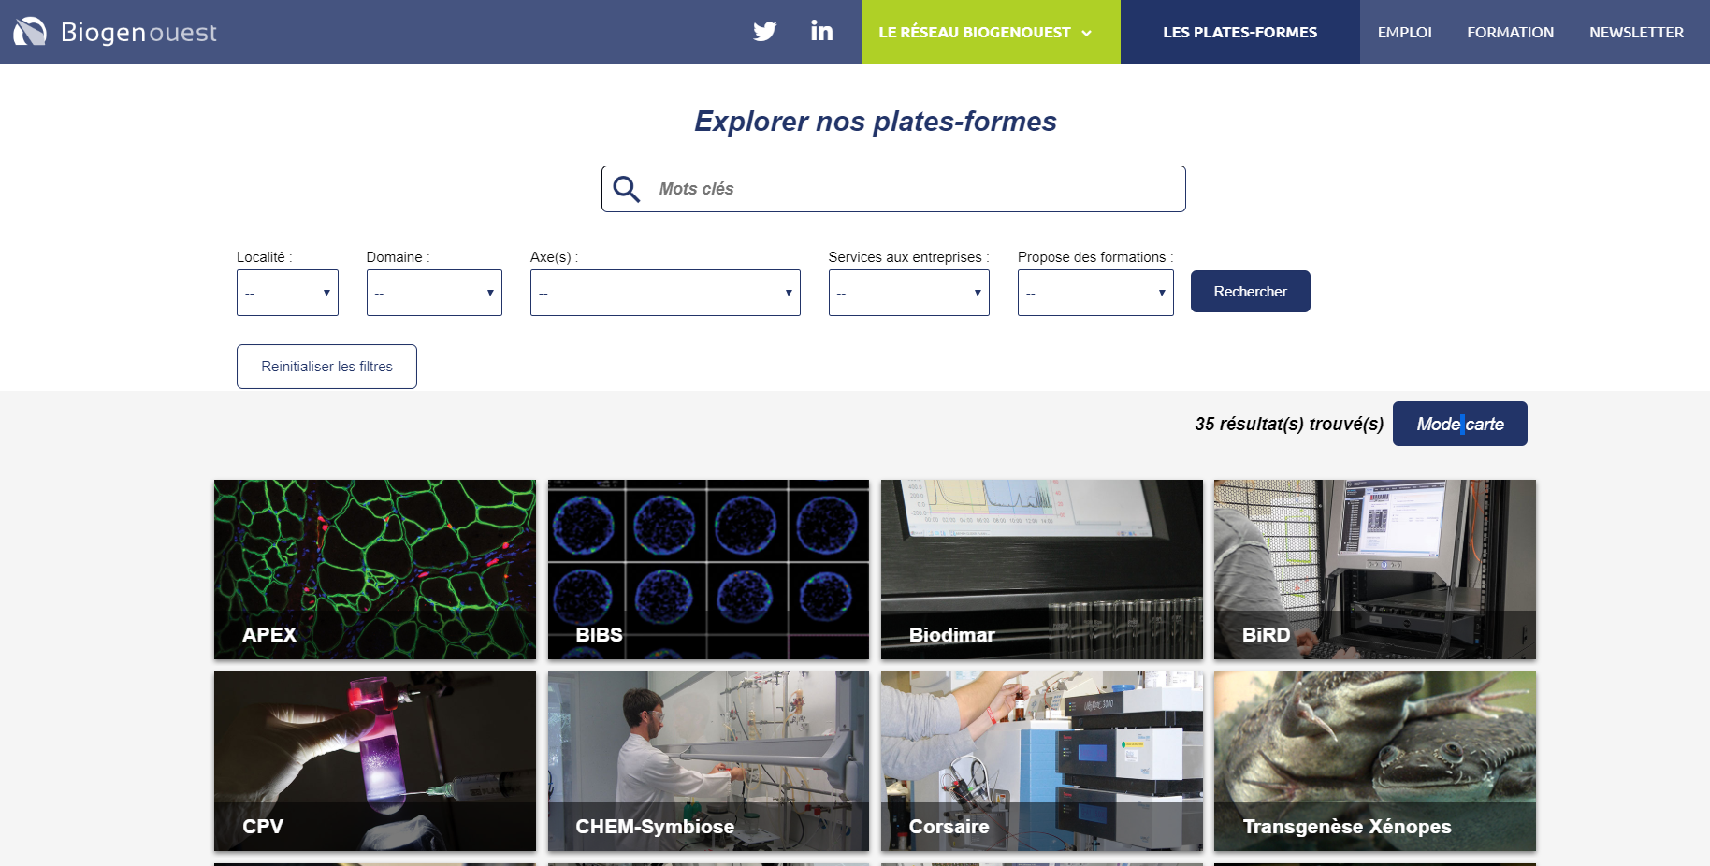
Task: Expand the Axe(s) dropdown
Action: 665,293
